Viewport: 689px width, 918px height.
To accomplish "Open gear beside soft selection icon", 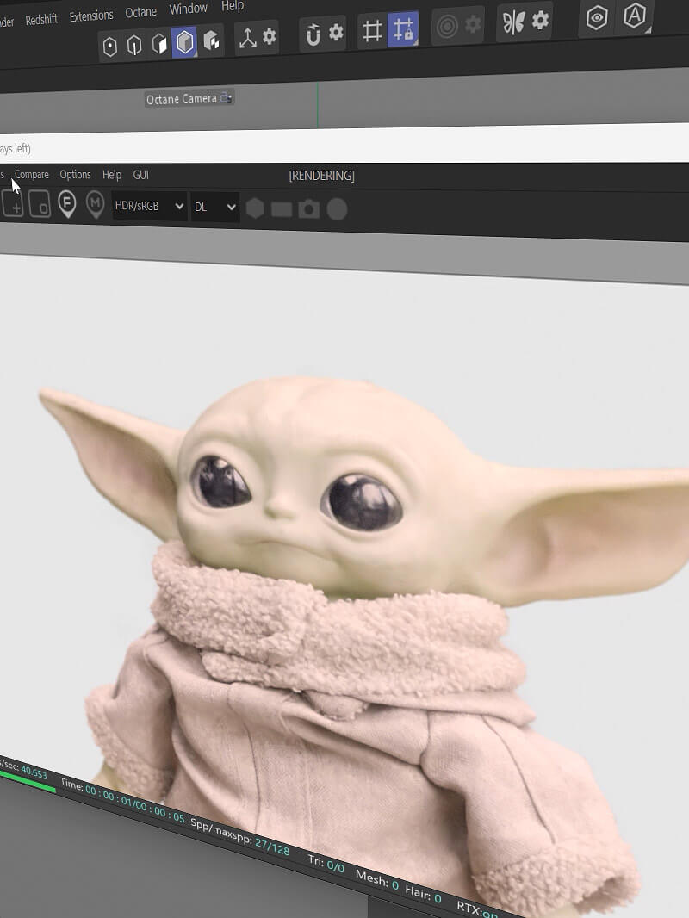I will pyautogui.click(x=473, y=24).
